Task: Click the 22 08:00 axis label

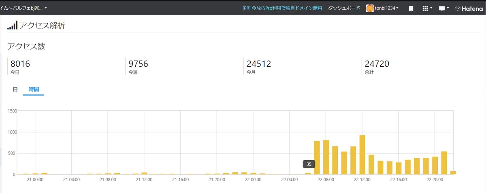Action: 326,179
